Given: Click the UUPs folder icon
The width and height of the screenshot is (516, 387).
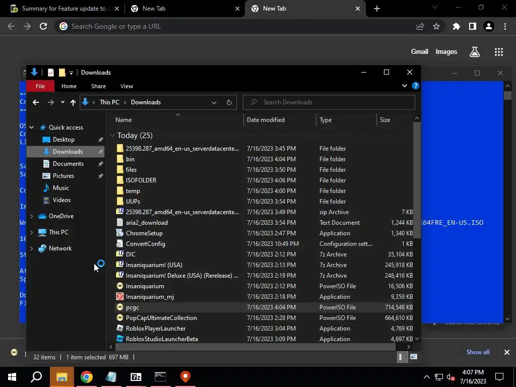Looking at the screenshot, I should point(120,201).
